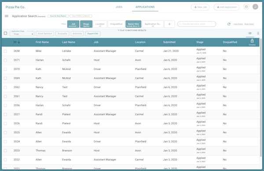This screenshot has height=171, width=264.
Task: Click Jan 21, 2020 submitted date
Action: point(171,51)
